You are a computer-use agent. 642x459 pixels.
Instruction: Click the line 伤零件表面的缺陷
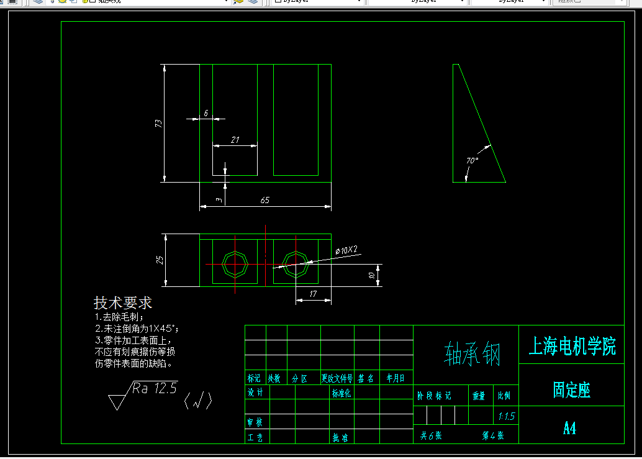[134, 363]
